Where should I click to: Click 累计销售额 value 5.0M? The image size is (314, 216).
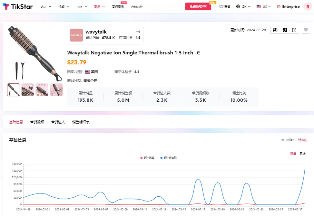coord(123,100)
